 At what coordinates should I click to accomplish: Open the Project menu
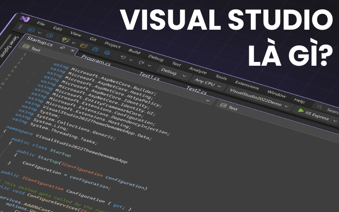[112, 45]
